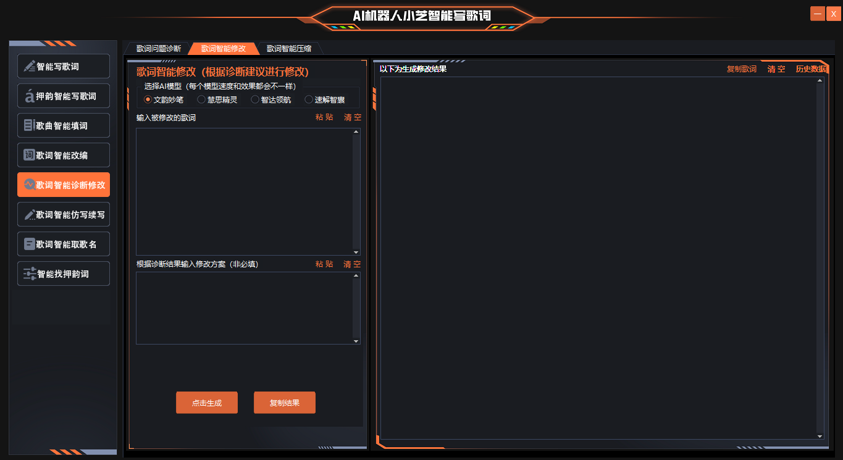Open the 歌词智能仿写续写 sidebar icon
Viewport: 843px width, 460px height.
coord(29,214)
